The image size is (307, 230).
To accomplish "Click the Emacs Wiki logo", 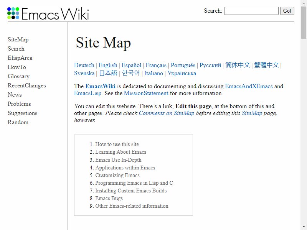I will click(48, 13).
